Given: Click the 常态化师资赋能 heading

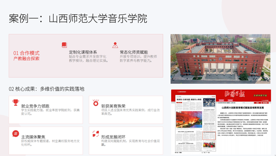Looking at the screenshot, I should click(x=134, y=52).
